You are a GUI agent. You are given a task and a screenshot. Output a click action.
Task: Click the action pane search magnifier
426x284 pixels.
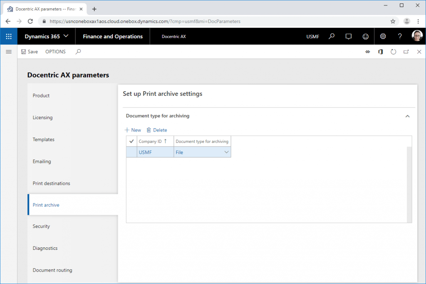click(x=78, y=51)
